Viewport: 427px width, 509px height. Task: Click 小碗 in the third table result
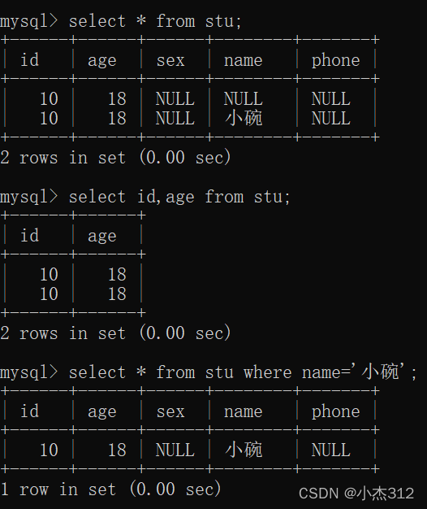coord(244,450)
